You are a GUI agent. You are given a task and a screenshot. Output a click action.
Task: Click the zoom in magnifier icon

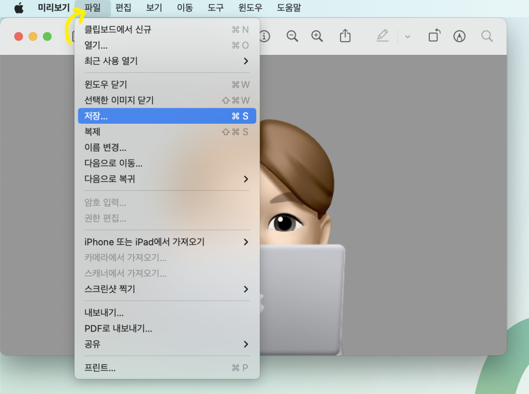pyautogui.click(x=317, y=36)
